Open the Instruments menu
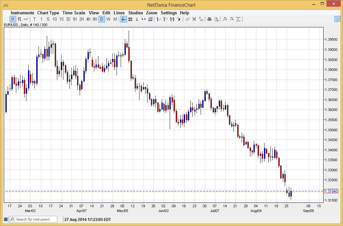The height and width of the screenshot is (226, 343). 22,13
